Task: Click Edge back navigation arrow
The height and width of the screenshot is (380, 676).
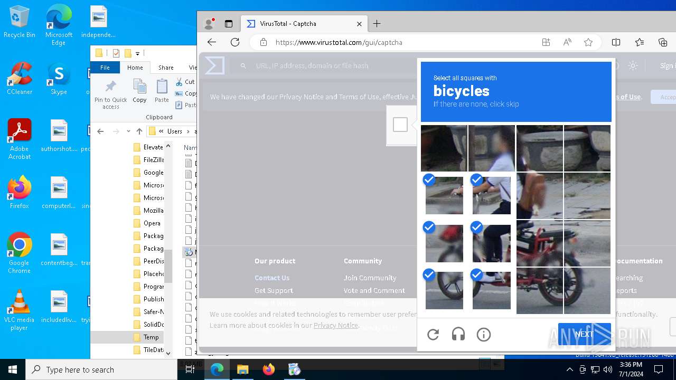Action: pos(212,42)
